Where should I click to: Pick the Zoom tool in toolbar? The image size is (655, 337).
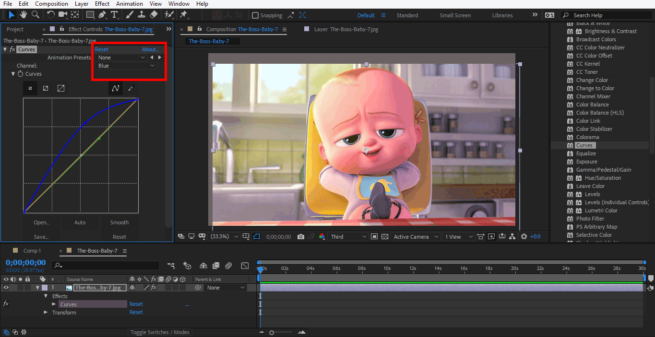pos(35,15)
